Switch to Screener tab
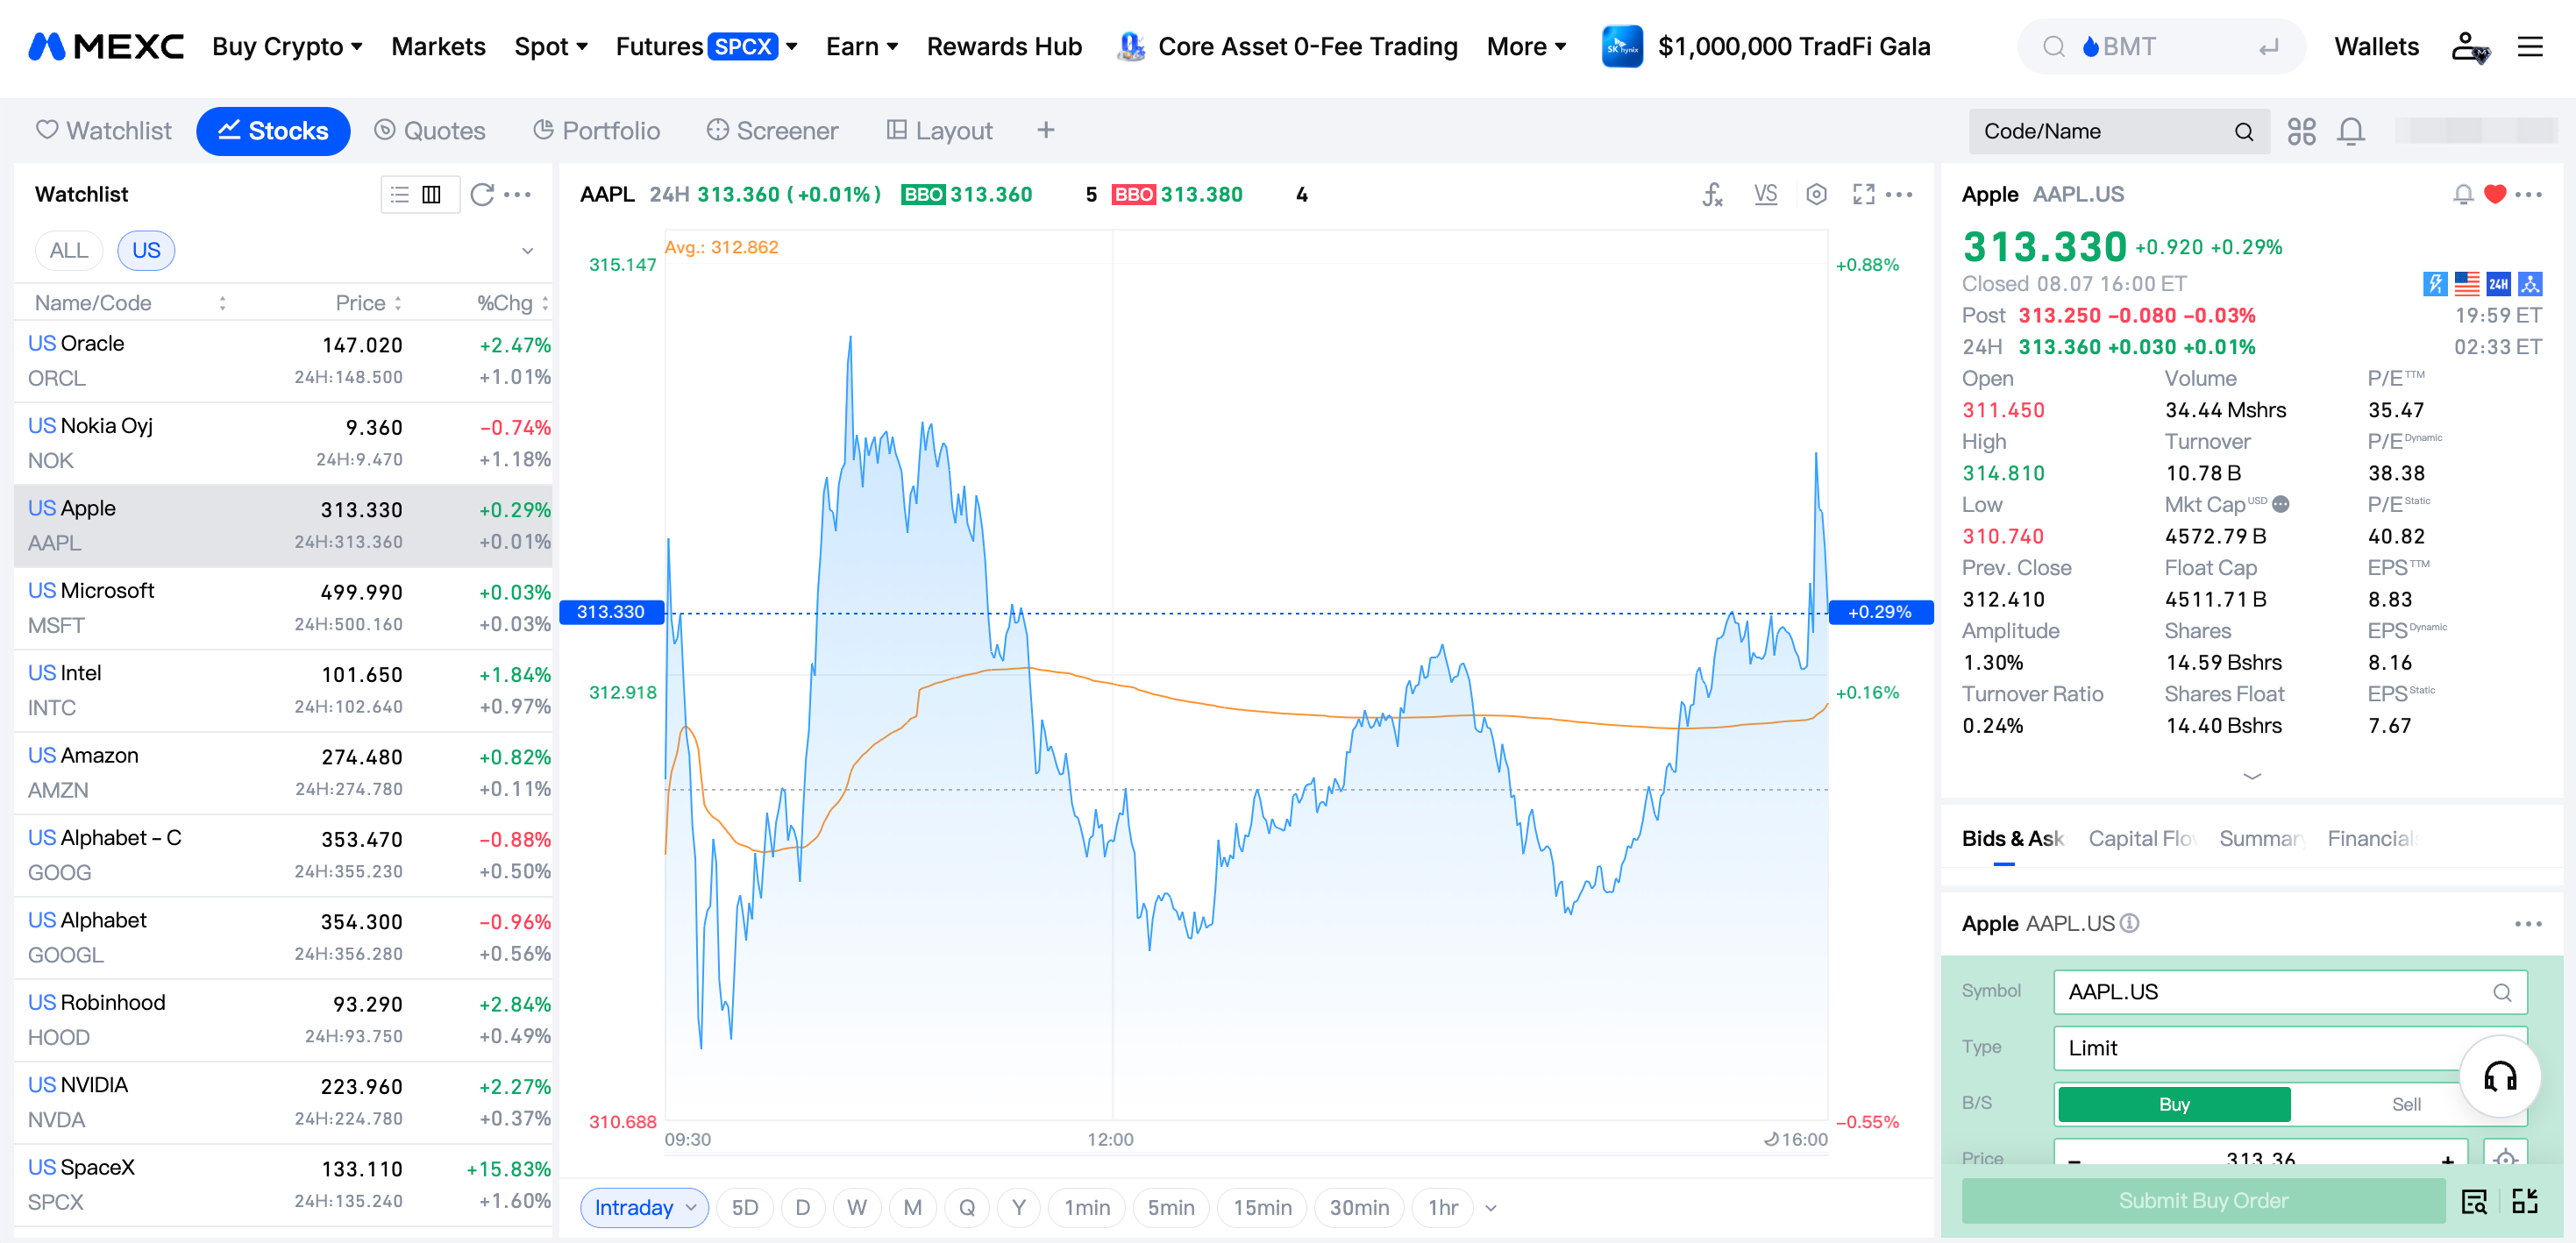 click(x=773, y=131)
